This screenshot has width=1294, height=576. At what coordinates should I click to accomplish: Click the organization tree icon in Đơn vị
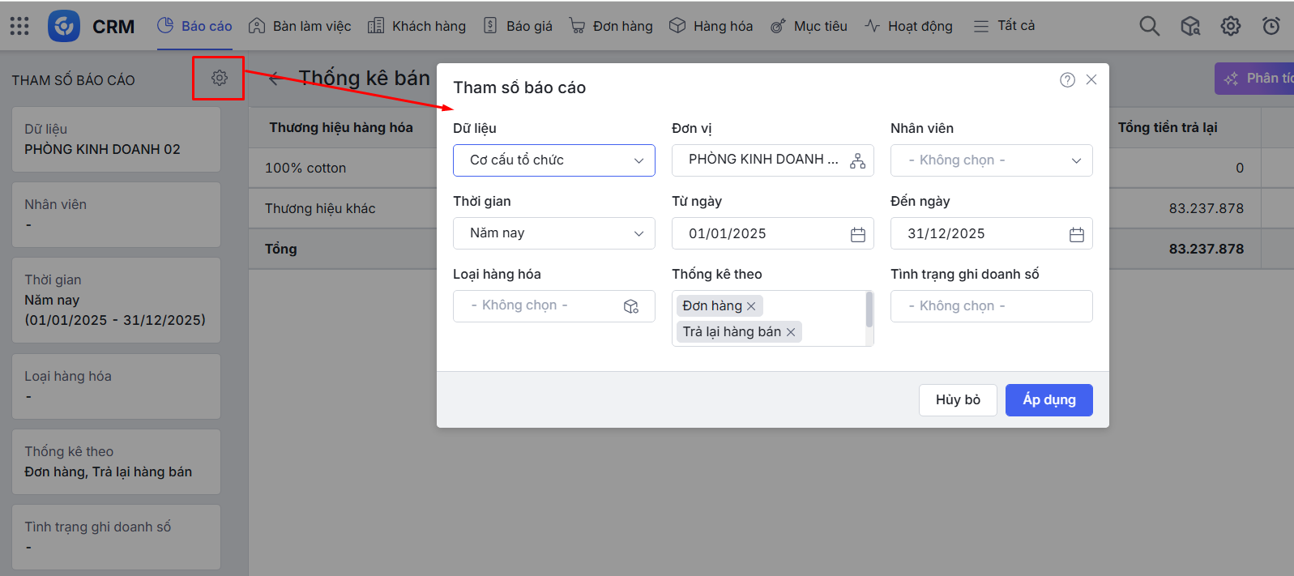point(857,160)
